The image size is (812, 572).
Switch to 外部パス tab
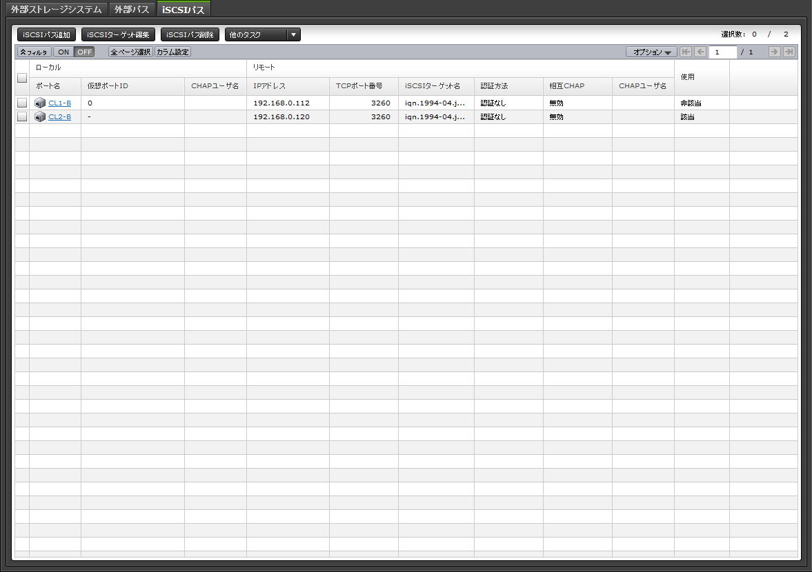pyautogui.click(x=132, y=10)
